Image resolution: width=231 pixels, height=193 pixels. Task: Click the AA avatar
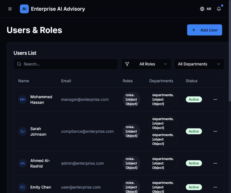point(23,163)
